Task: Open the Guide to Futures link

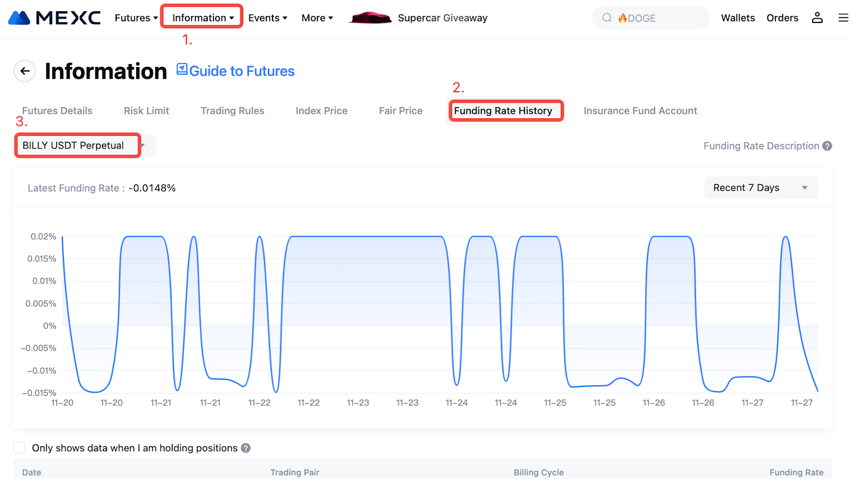Action: click(x=242, y=71)
